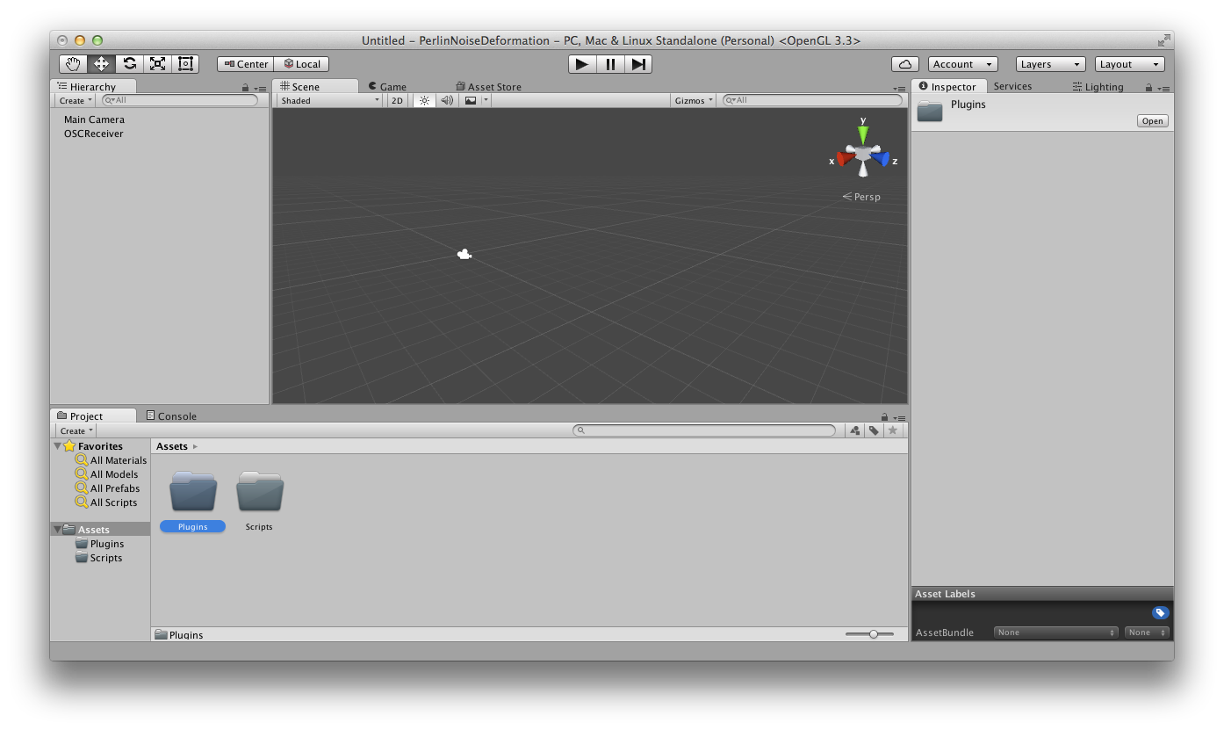Save search star icon in Project
Viewport: 1224px width, 730px height.
(893, 430)
